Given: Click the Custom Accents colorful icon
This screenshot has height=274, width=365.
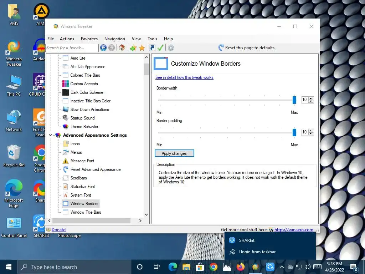Looking at the screenshot, I should pos(66,83).
